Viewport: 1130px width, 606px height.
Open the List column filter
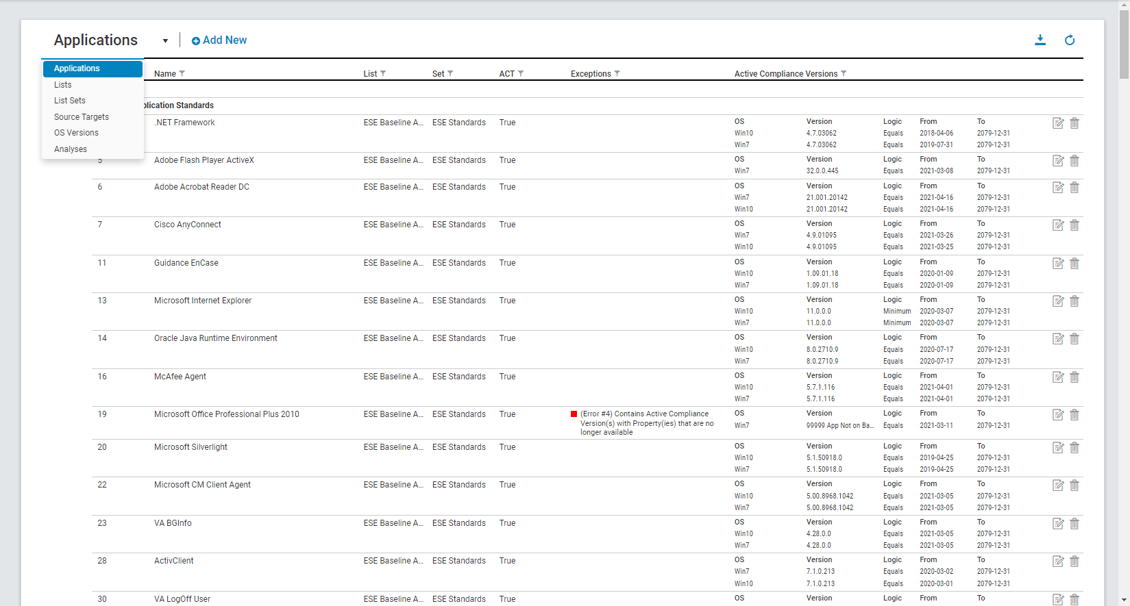click(383, 74)
